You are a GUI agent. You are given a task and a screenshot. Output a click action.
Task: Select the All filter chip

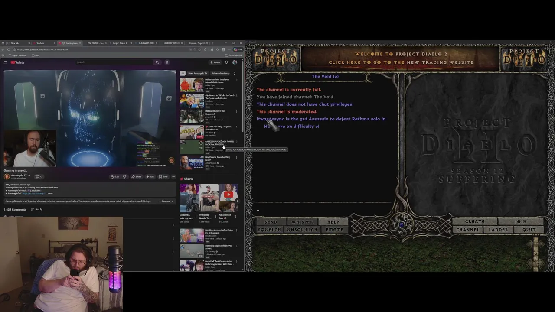tap(183, 73)
